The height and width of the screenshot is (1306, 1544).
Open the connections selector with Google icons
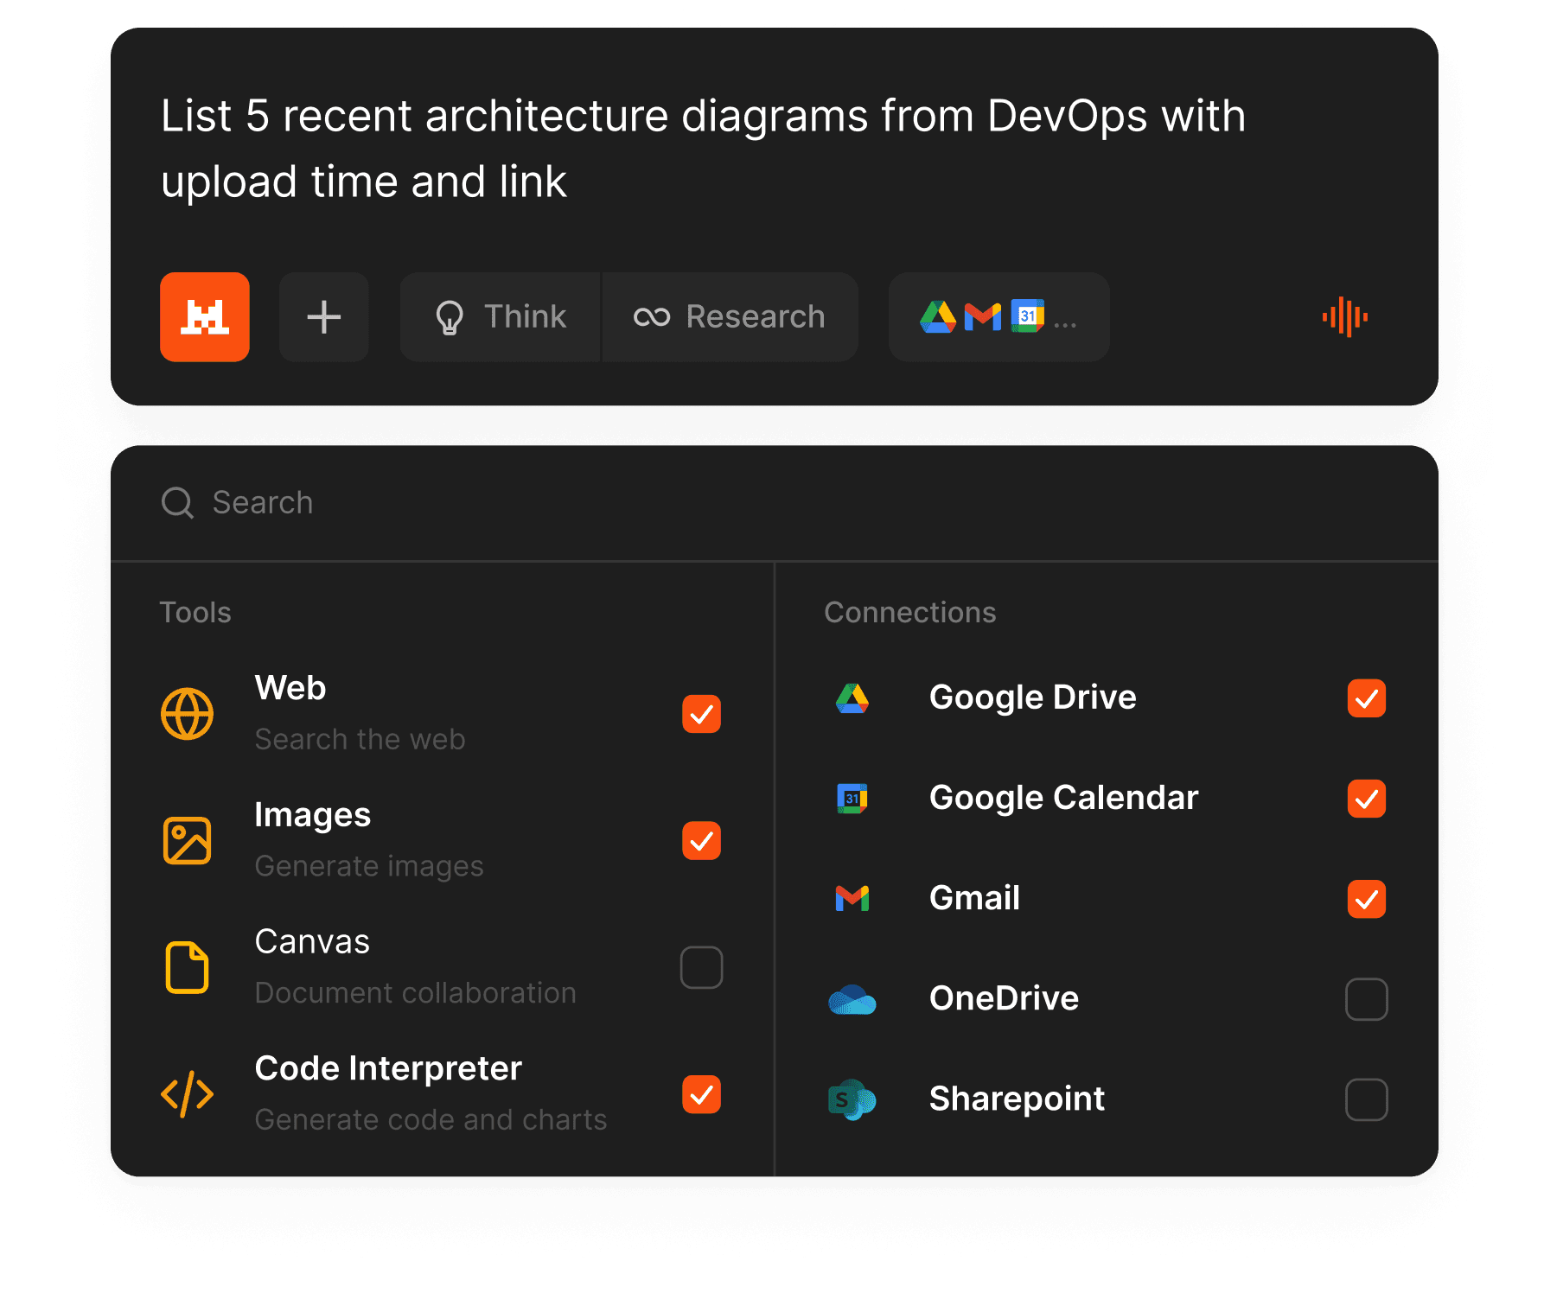(998, 317)
